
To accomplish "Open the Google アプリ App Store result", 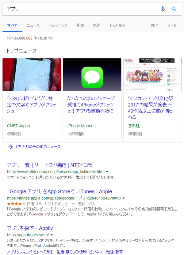I will click(59, 192).
